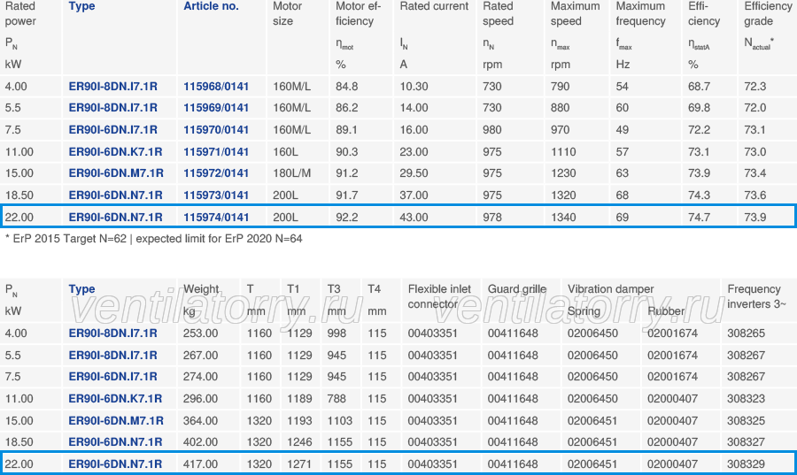Select rated speed value 978
Image resolution: width=797 pixels, height=475 pixels.
[492, 218]
